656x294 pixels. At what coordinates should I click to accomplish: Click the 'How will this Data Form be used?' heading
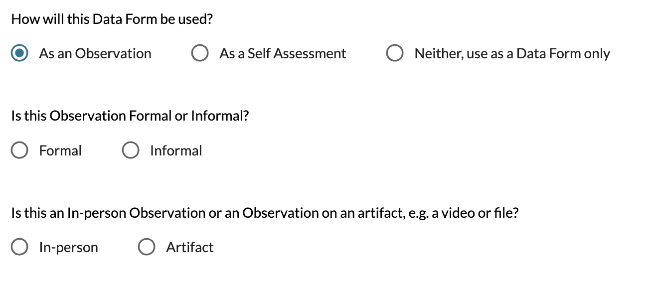(x=112, y=19)
